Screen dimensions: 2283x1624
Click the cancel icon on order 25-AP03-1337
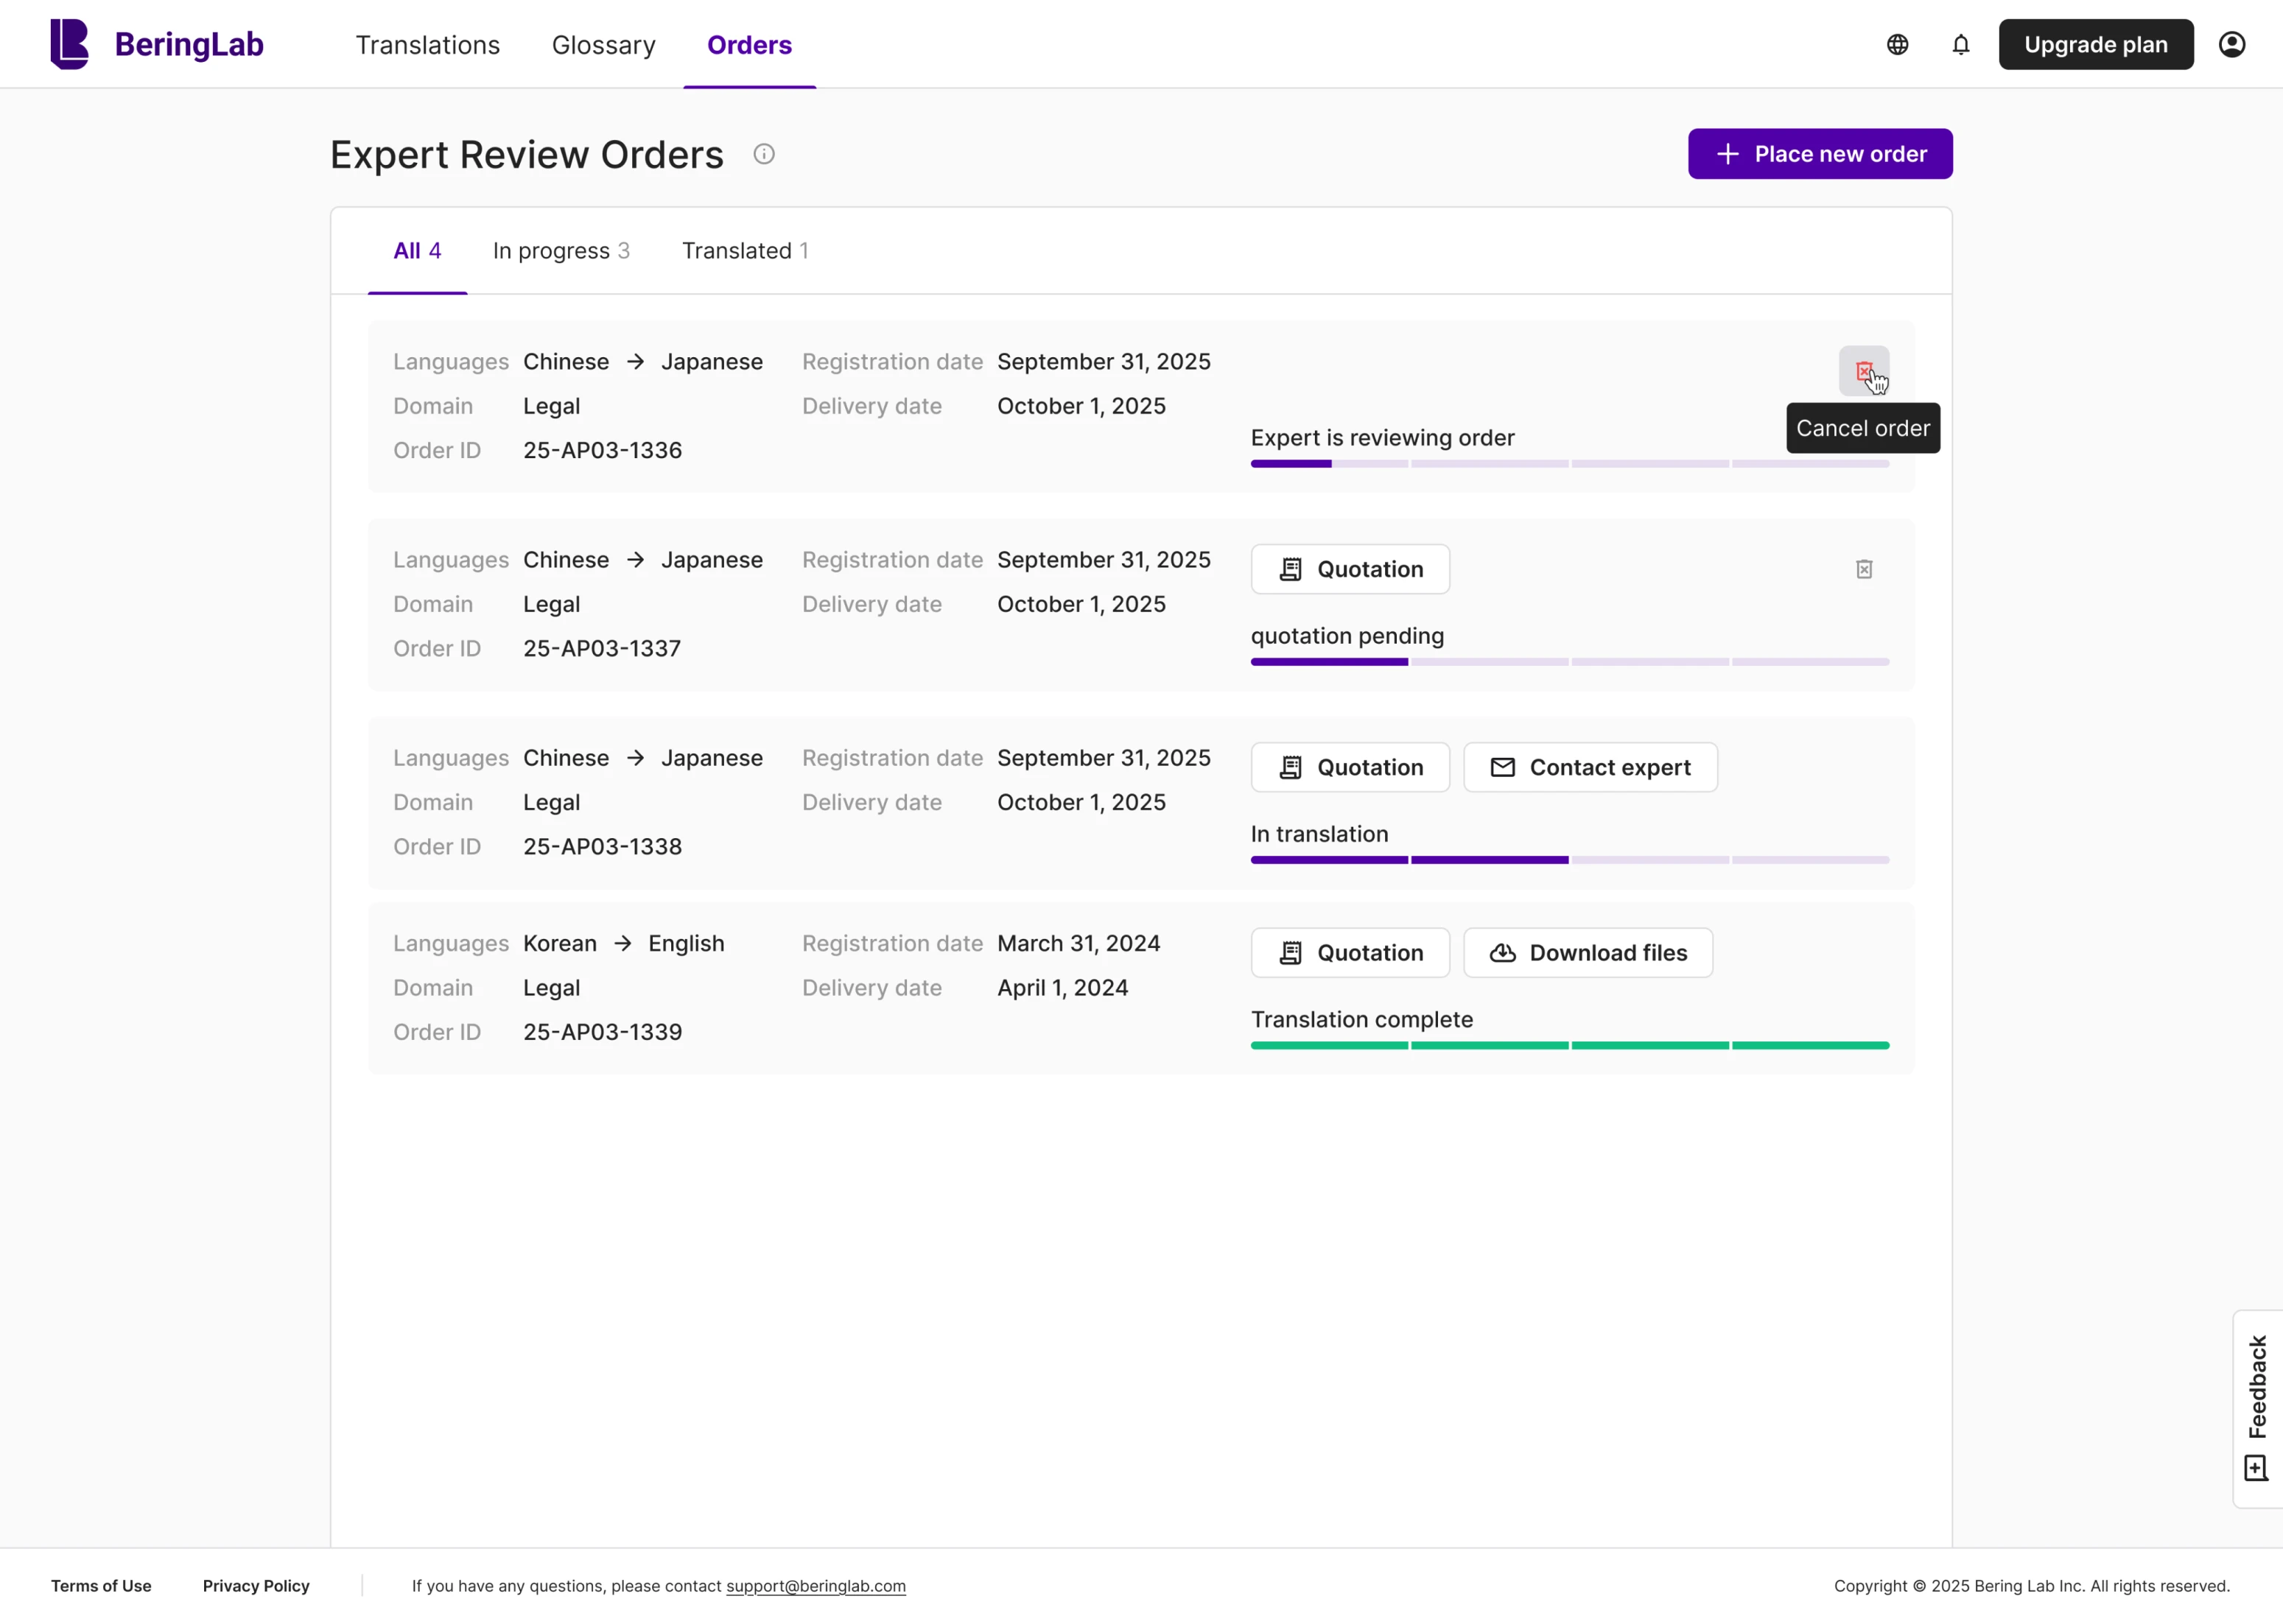(1864, 568)
